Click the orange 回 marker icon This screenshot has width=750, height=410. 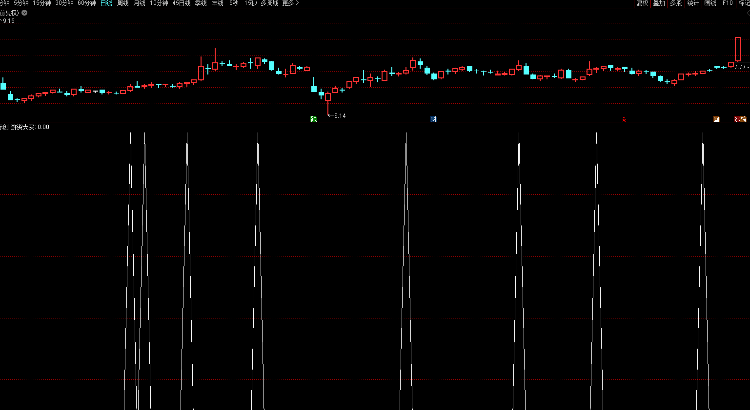[716, 119]
